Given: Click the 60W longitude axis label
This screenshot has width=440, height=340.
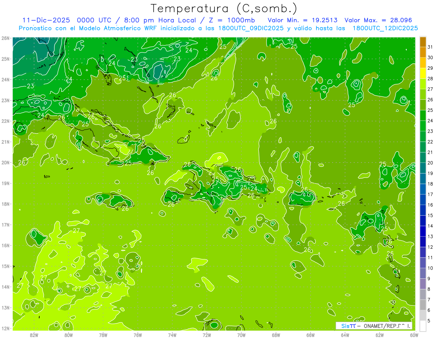Looking at the screenshot, I should point(414,335).
